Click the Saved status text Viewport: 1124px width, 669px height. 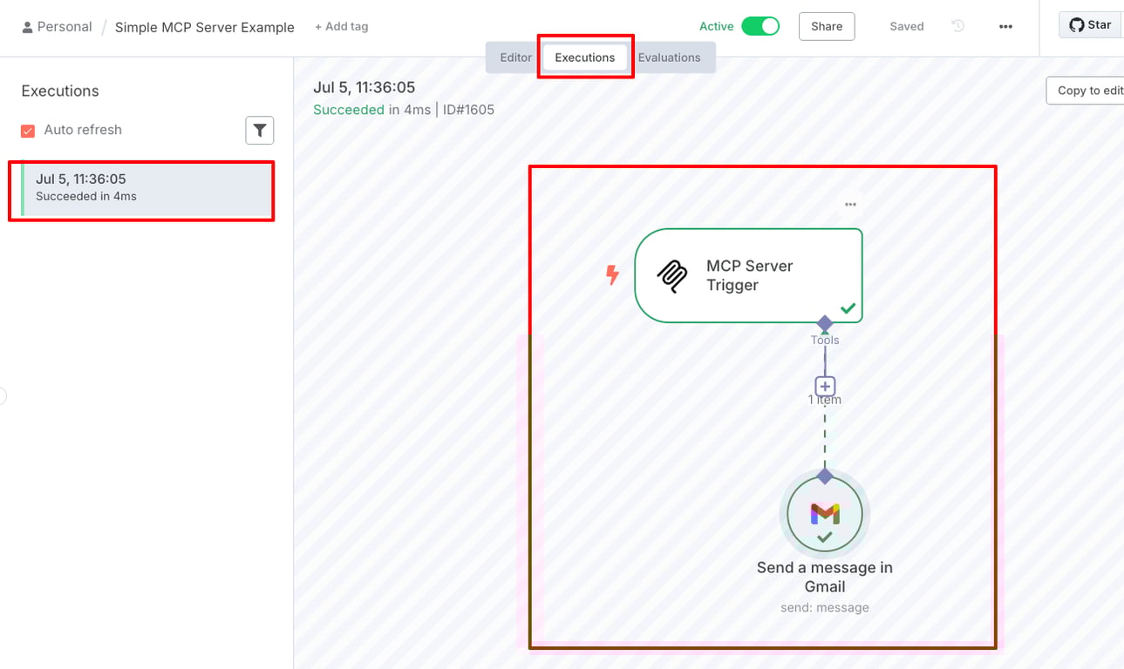pyautogui.click(x=907, y=26)
